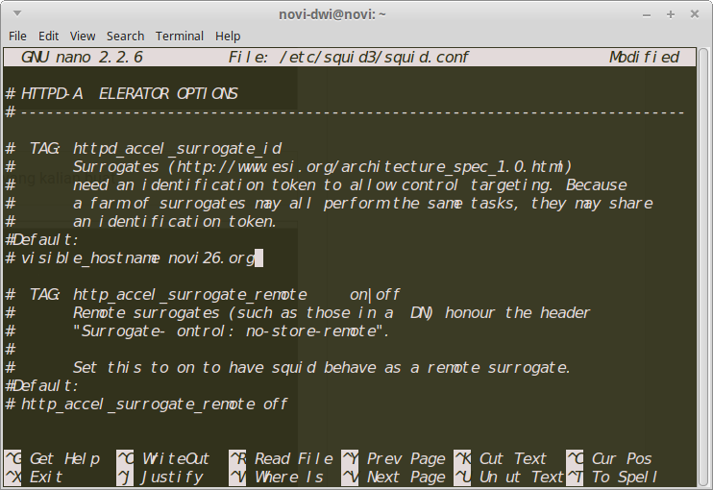Screen dimensions: 713x490
Task: Click the 'Get Help' shortcut label
Action: coord(64,458)
